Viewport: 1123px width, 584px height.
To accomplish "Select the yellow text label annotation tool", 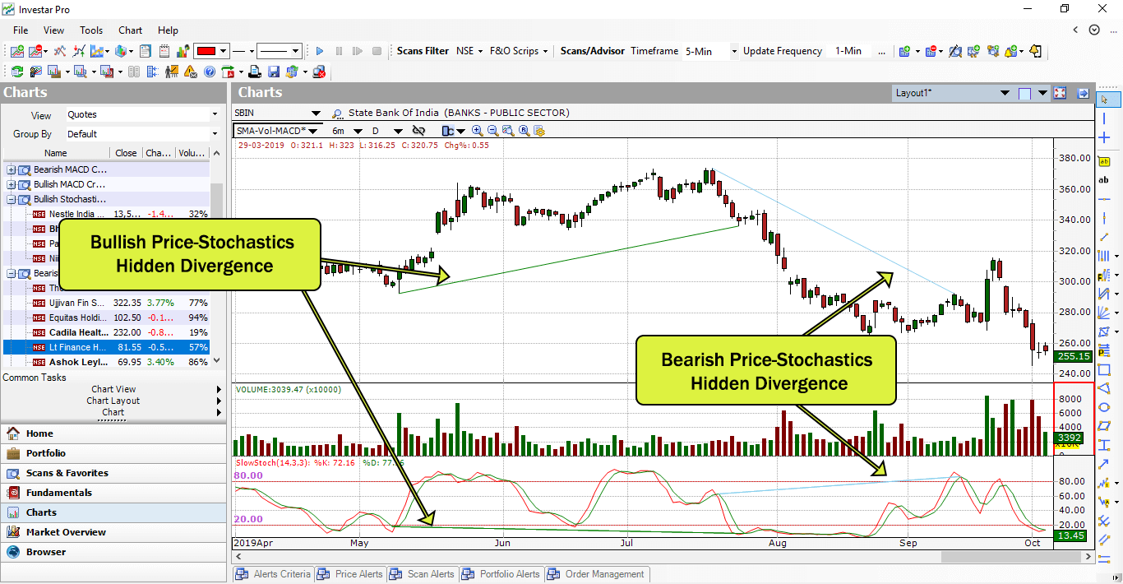I will click(1104, 160).
